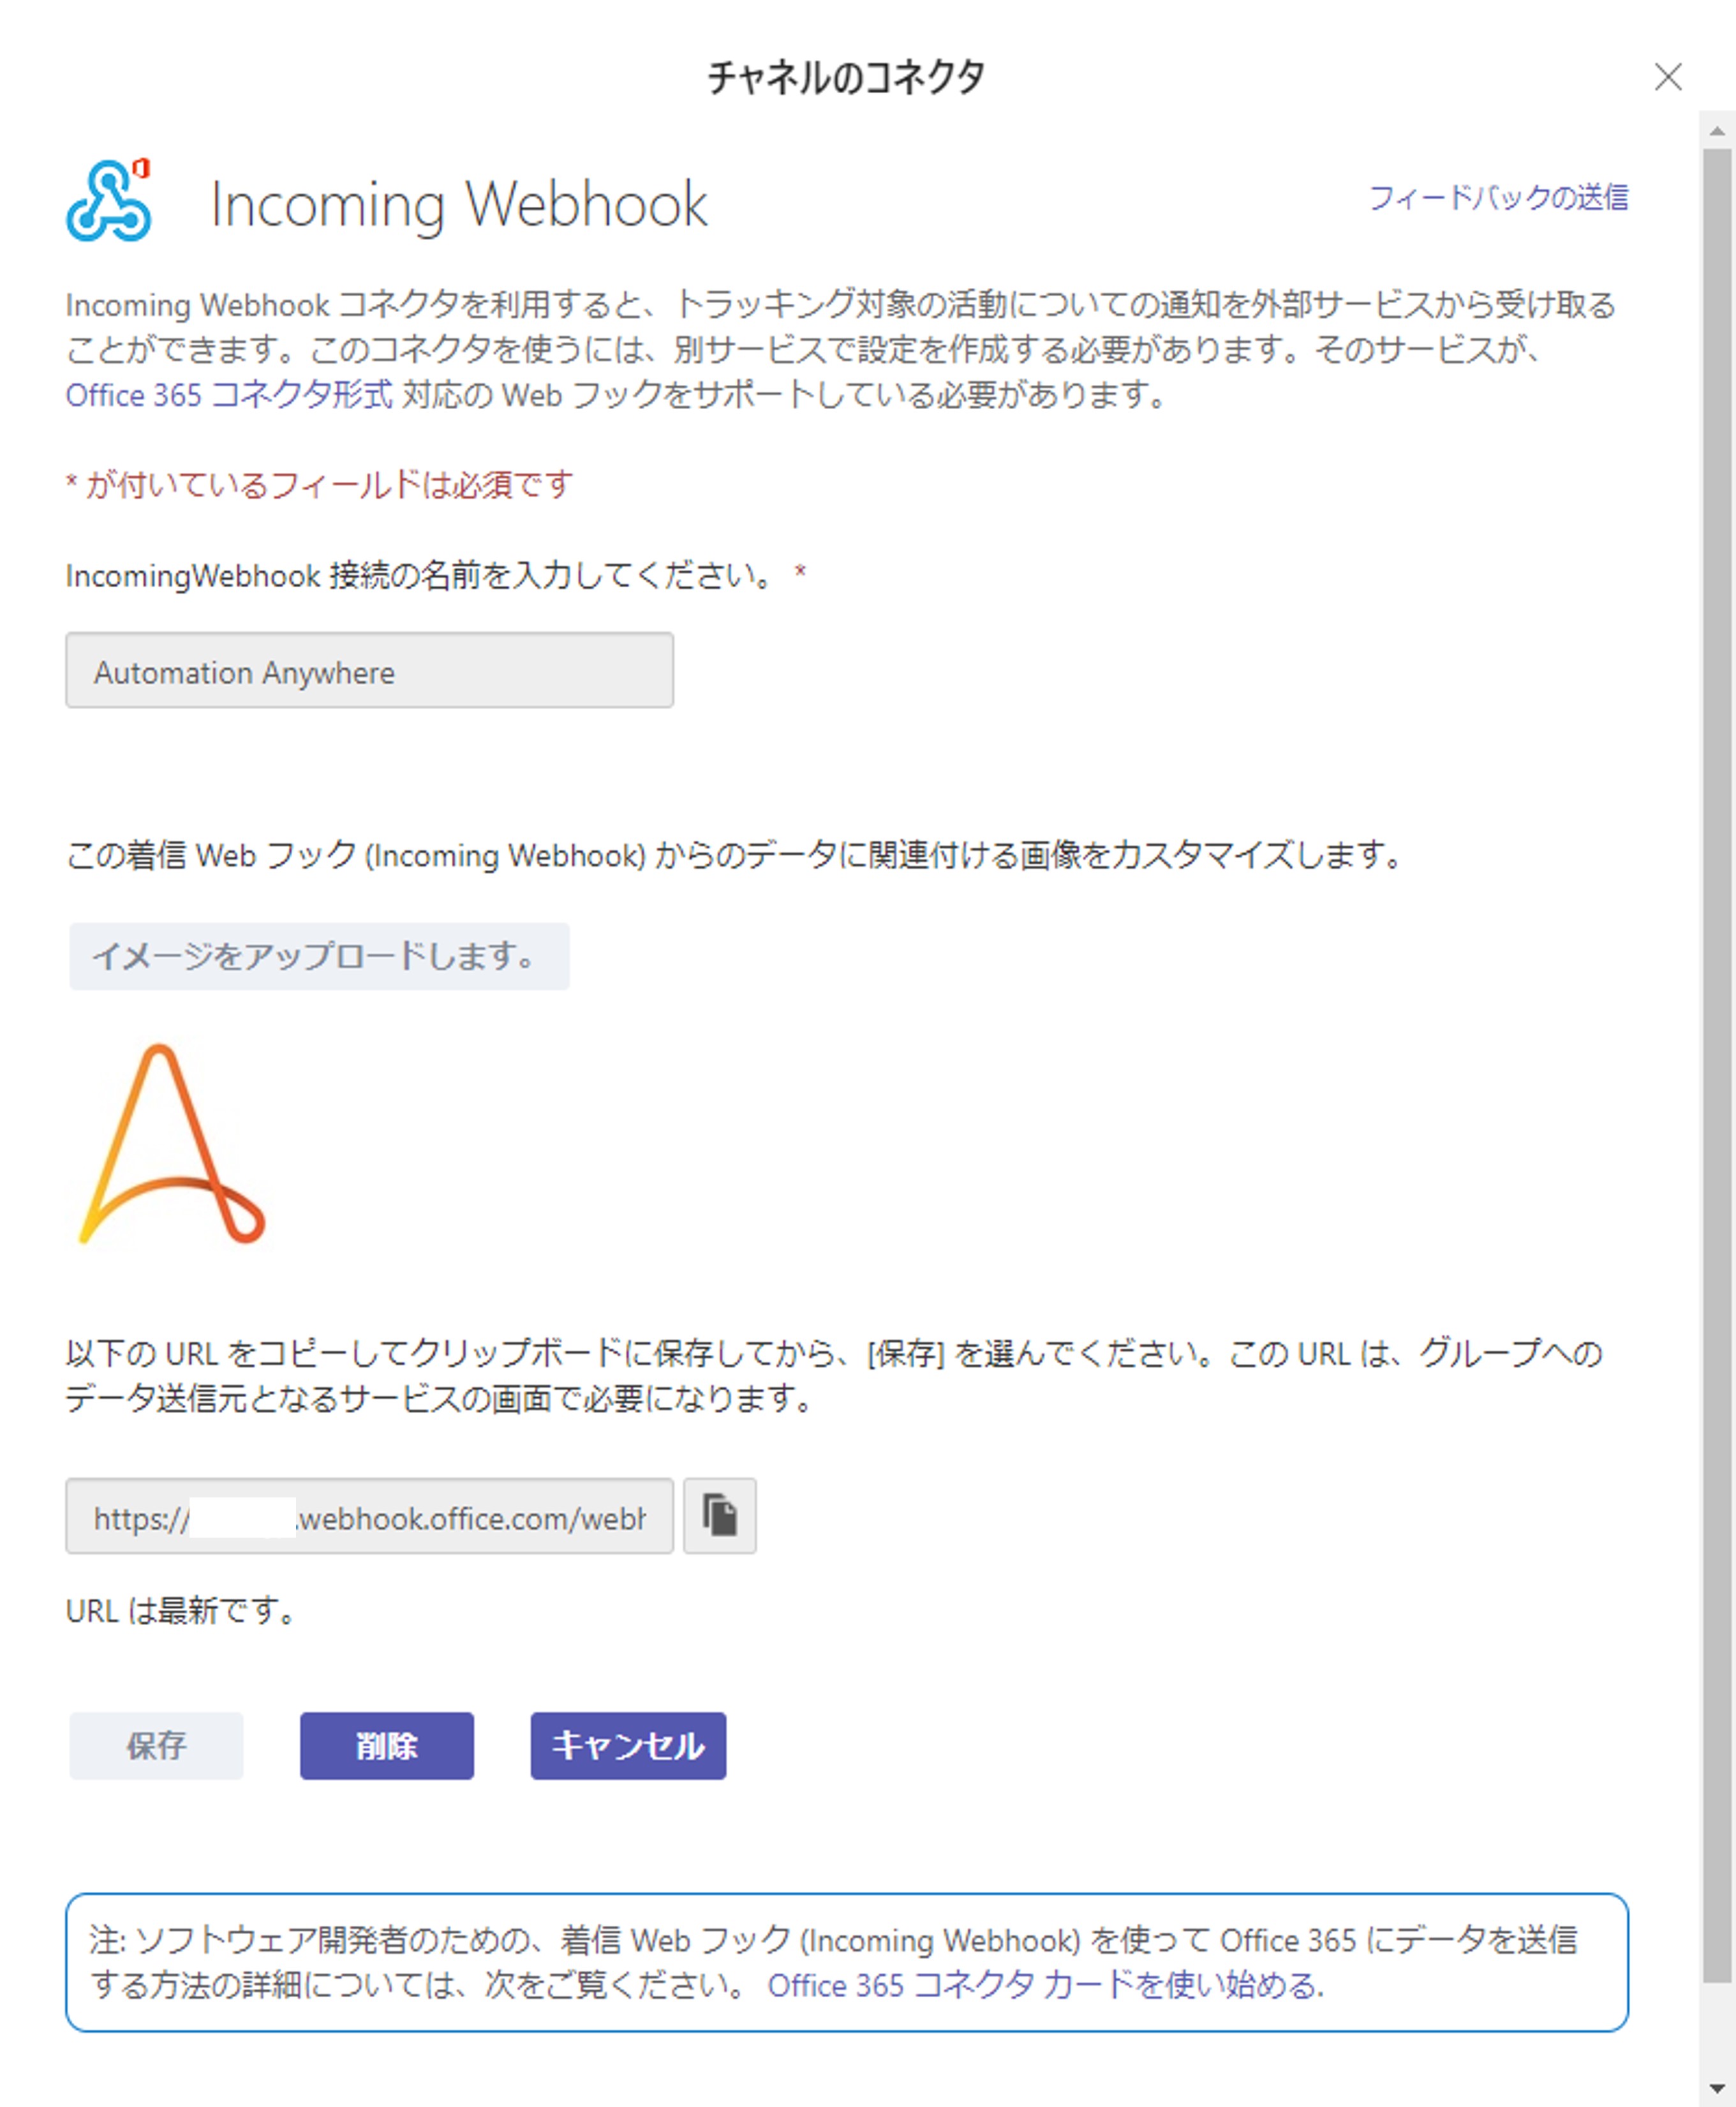Click the copy URL clipboard icon
1736x2107 pixels.
(719, 1515)
